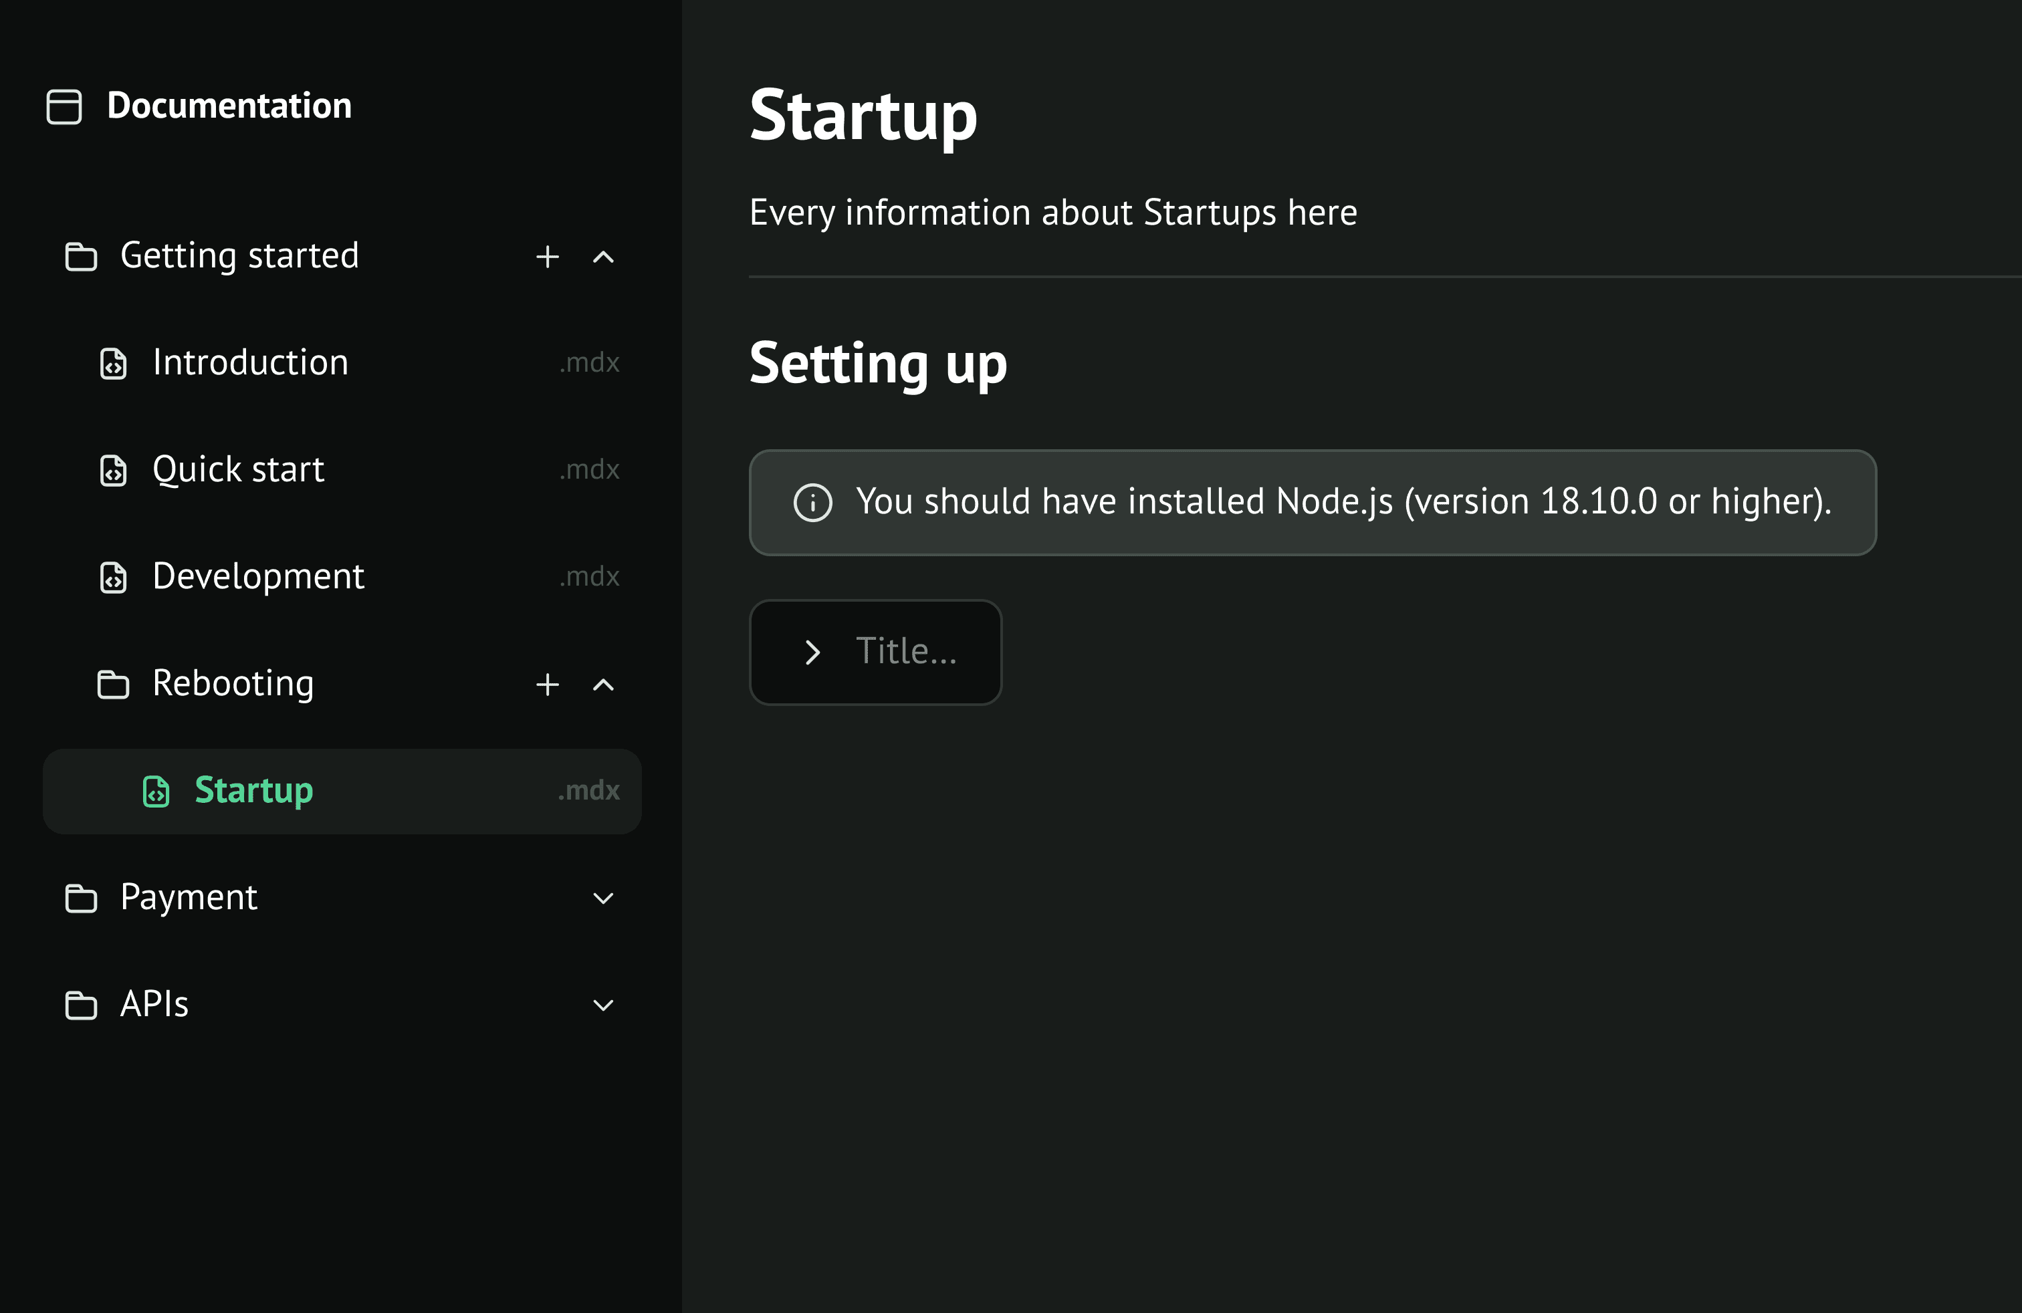Click the Documentation window icon
Image resolution: width=2022 pixels, height=1313 pixels.
click(x=64, y=107)
